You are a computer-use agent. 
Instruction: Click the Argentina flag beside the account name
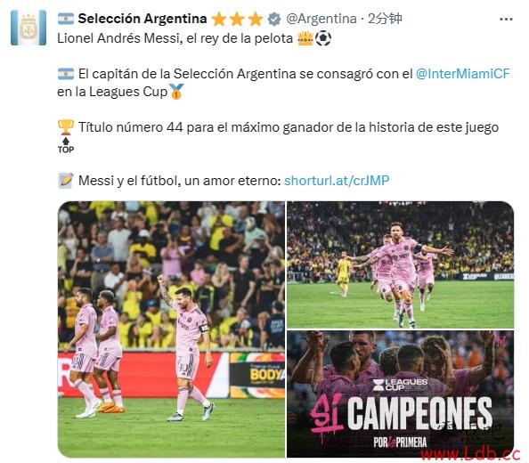tap(65, 19)
